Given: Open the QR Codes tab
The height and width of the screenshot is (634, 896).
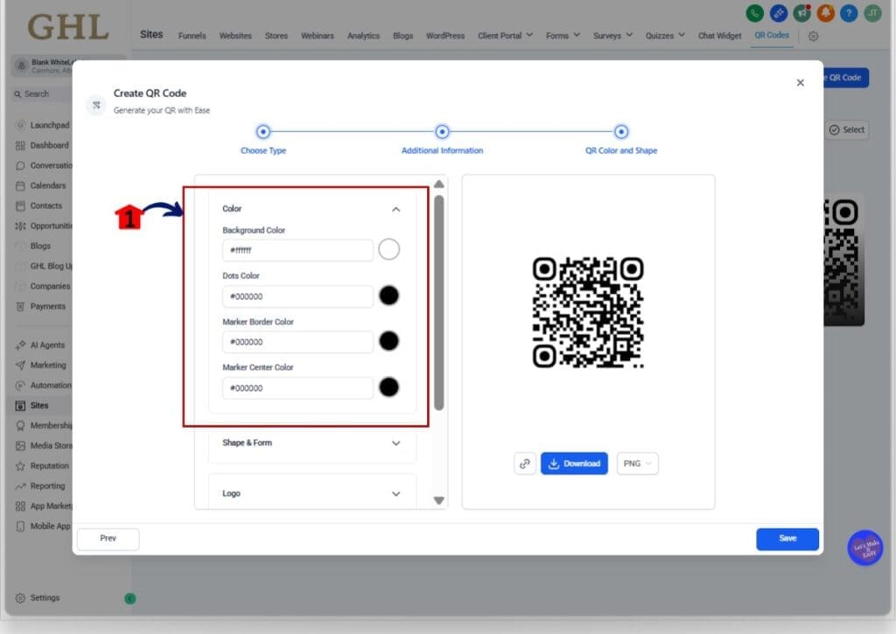Looking at the screenshot, I should 772,35.
